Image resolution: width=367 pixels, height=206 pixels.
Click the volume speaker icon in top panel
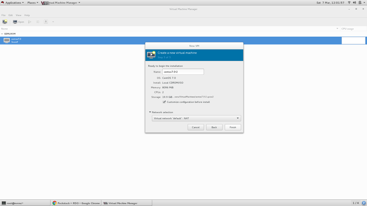[x=355, y=3]
